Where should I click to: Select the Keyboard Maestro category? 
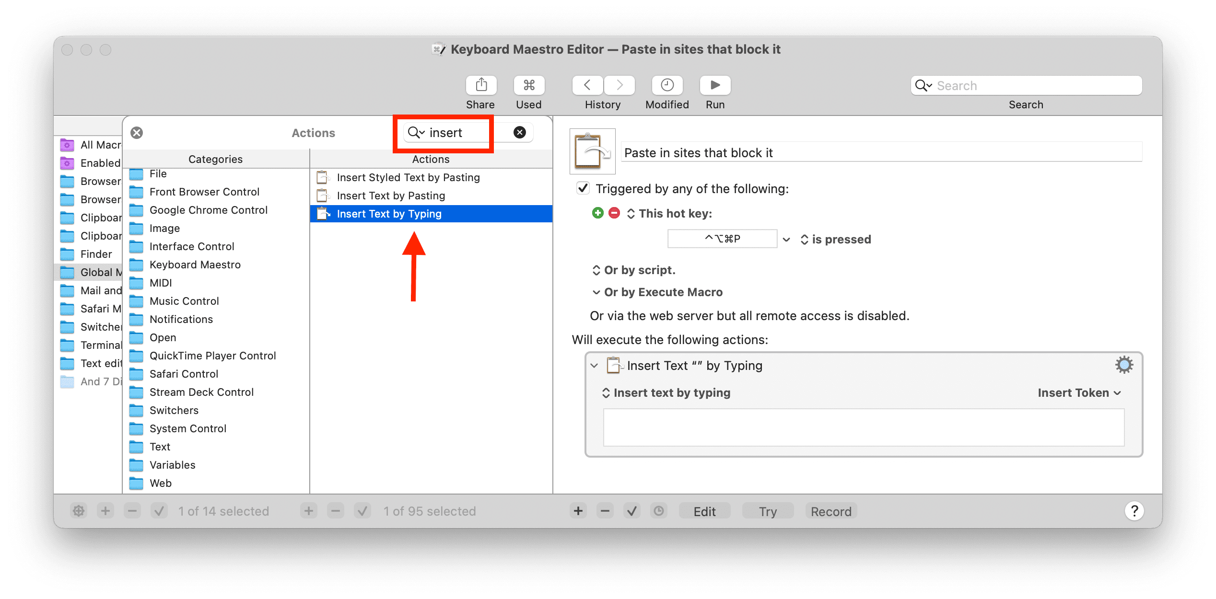pos(216,265)
